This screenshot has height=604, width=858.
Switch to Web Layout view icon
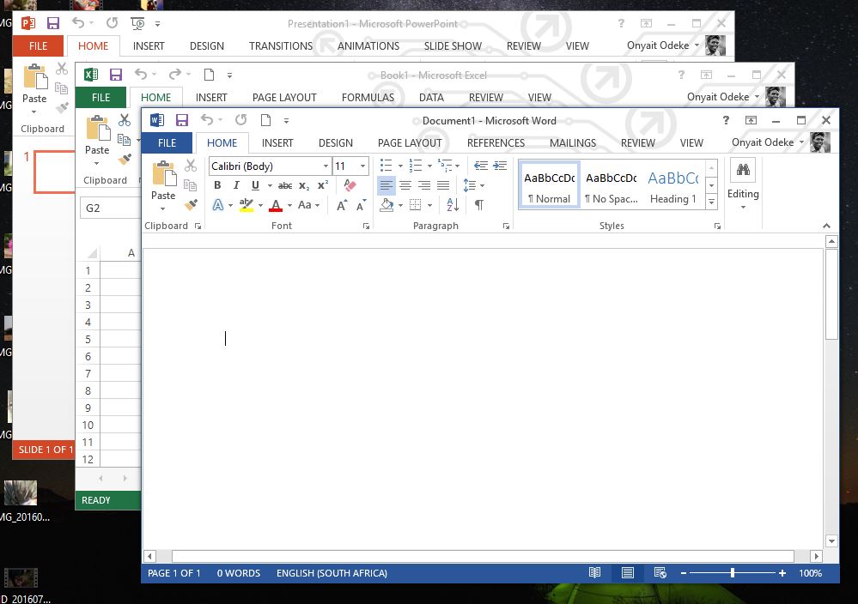tap(660, 573)
